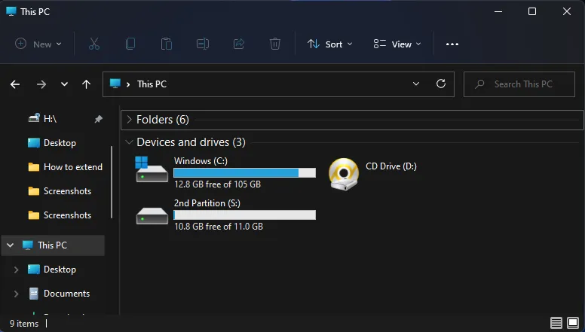Go up one level arrow

point(86,84)
